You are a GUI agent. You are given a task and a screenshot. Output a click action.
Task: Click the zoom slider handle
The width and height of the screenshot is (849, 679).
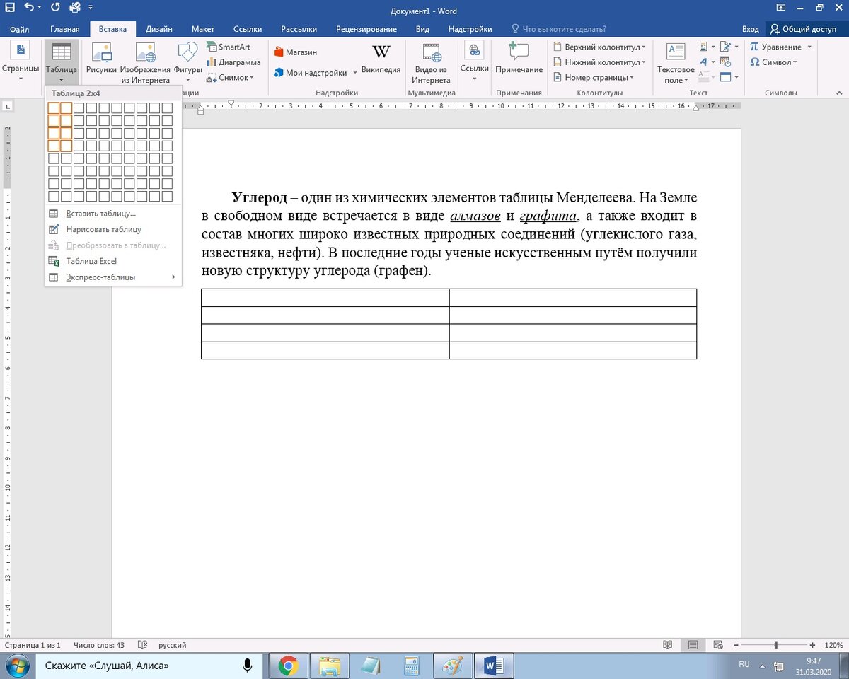pos(776,645)
